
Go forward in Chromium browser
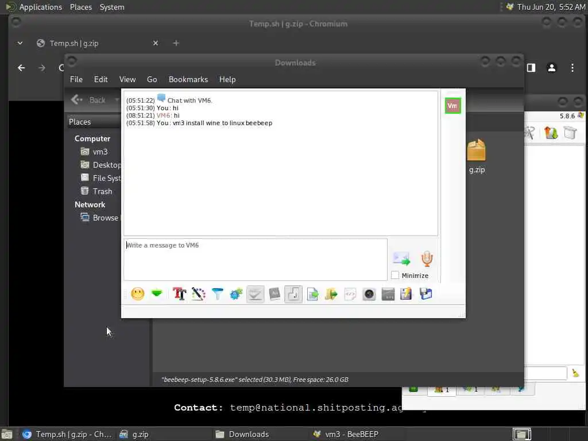coord(41,68)
